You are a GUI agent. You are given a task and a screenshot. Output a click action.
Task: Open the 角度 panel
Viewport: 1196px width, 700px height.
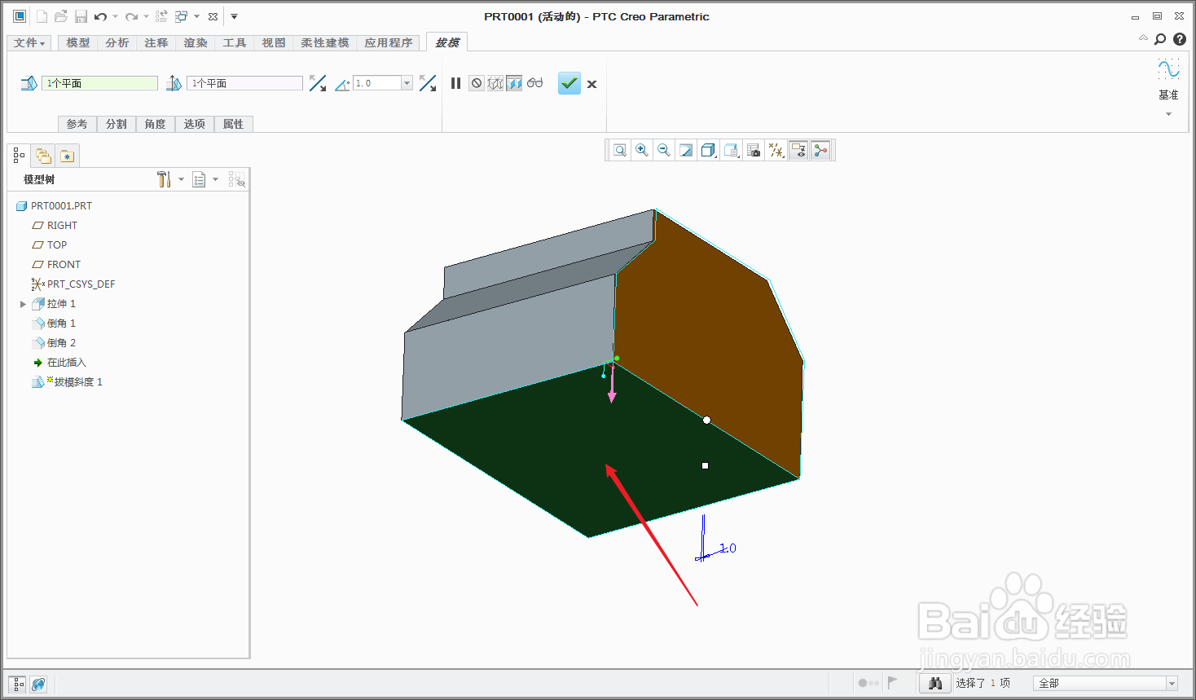click(156, 124)
